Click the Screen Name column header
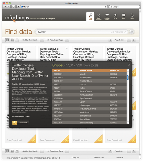Image resolution: width=143 pixels, height=161 pixels. [86, 71]
